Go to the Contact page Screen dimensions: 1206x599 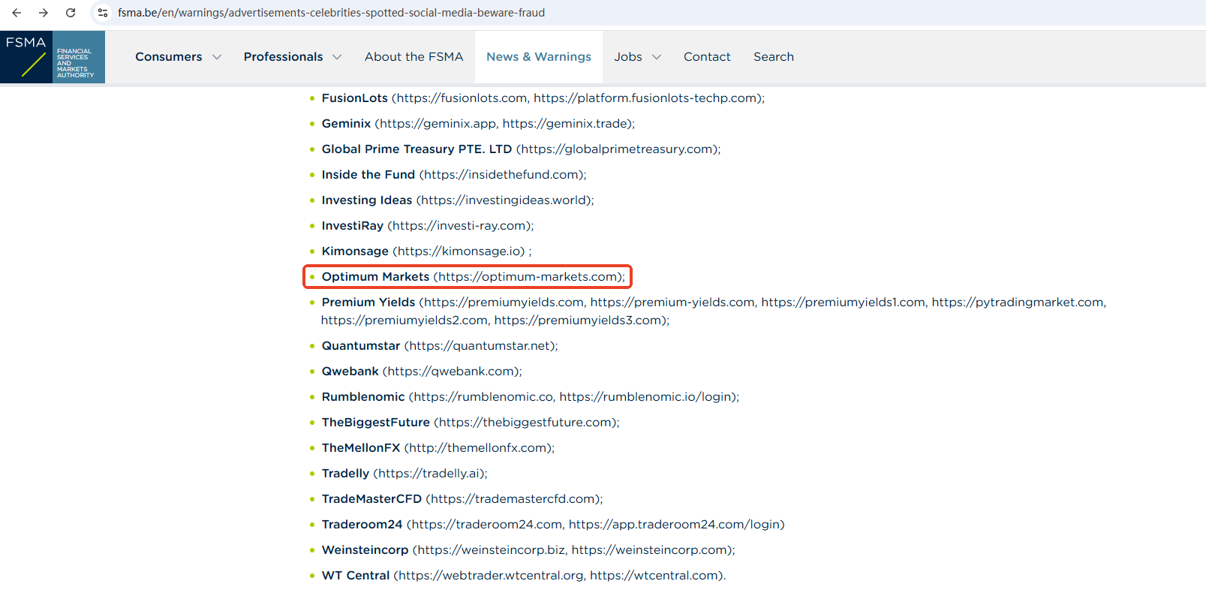tap(706, 57)
